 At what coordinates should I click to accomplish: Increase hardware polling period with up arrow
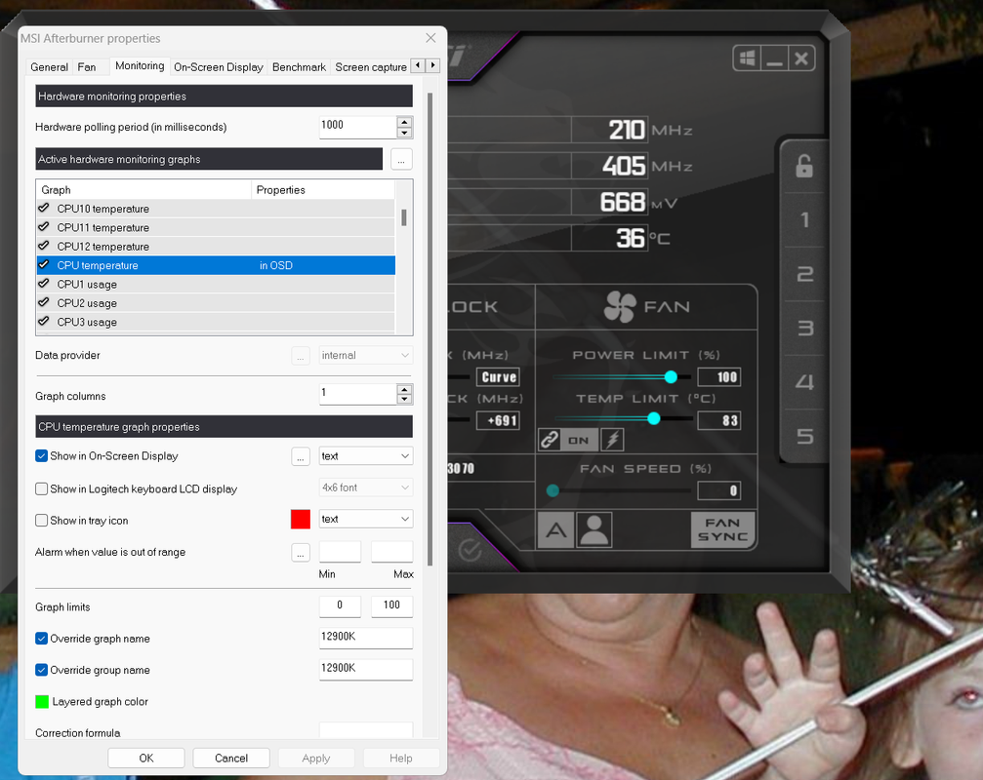pos(404,122)
